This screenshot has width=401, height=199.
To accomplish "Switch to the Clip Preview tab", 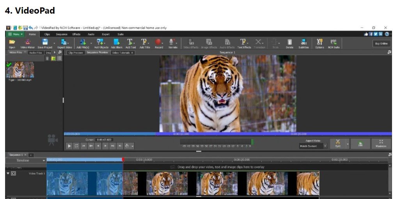I will (x=75, y=53).
